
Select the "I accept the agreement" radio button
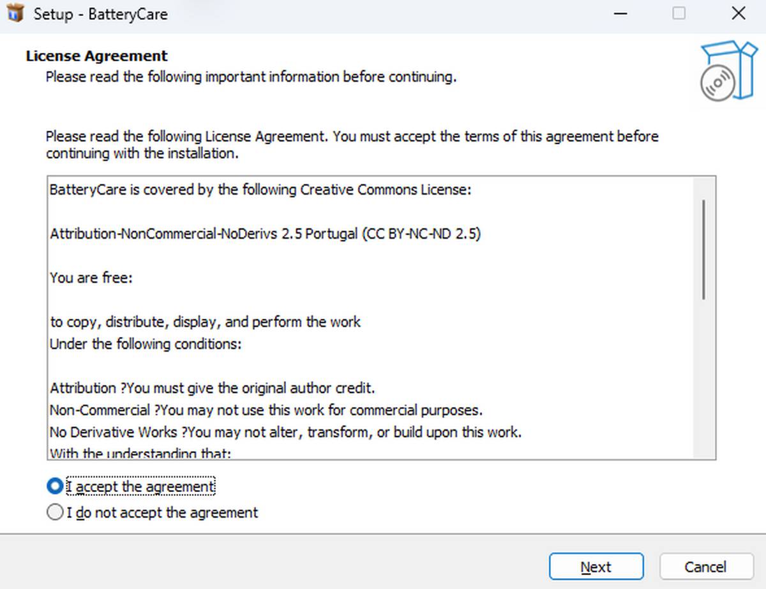click(x=56, y=486)
